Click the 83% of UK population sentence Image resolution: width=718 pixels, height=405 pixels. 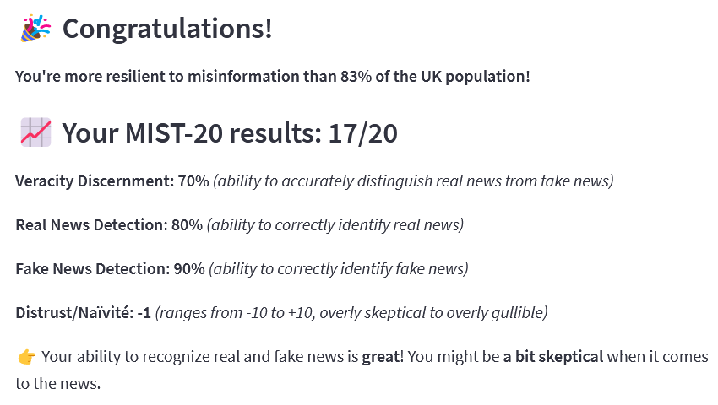(x=273, y=77)
